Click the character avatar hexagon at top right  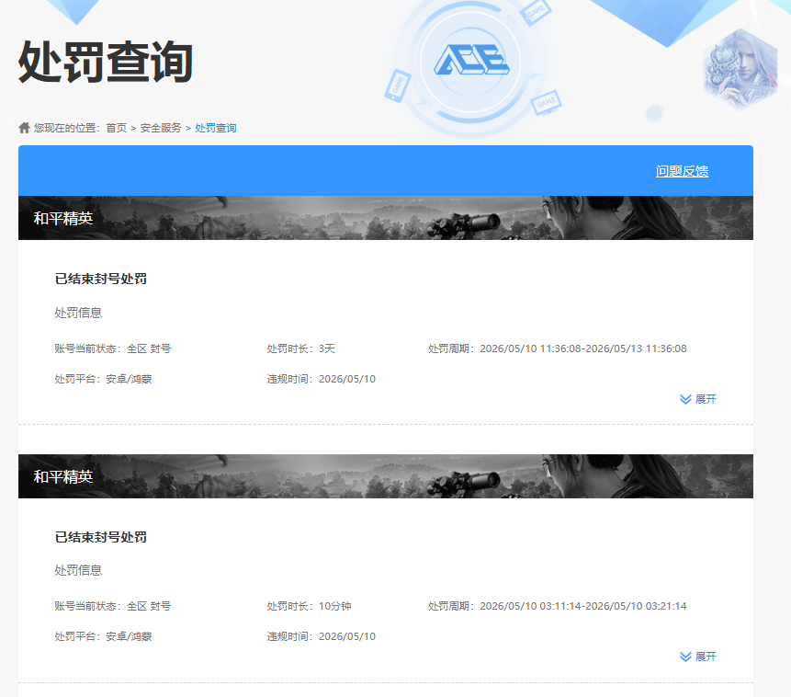click(x=740, y=69)
